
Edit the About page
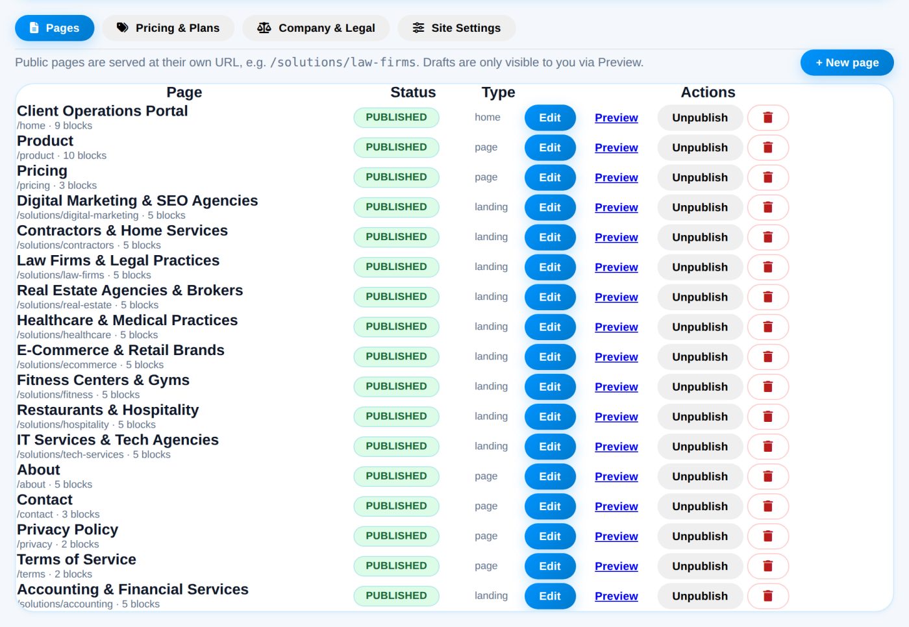point(550,476)
